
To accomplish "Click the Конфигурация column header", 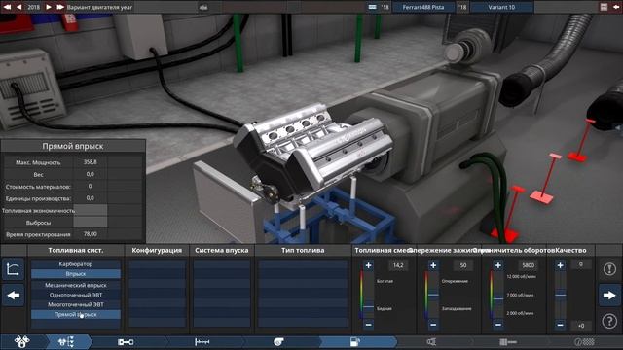I will coord(157,251).
